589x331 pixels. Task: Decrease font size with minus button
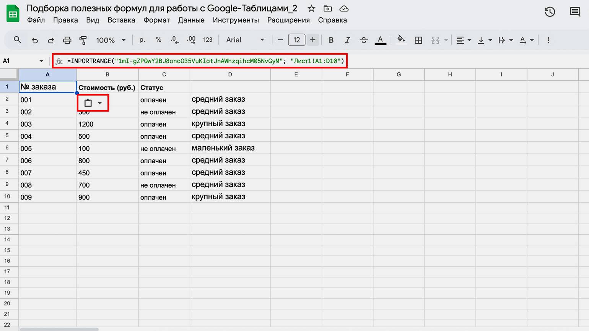(280, 40)
